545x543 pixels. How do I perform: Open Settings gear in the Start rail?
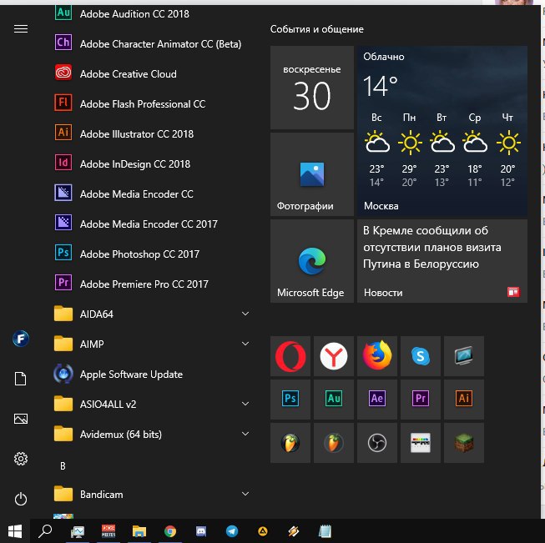pos(21,459)
